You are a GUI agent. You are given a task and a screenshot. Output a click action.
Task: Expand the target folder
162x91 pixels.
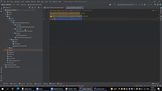click(x=6, y=50)
